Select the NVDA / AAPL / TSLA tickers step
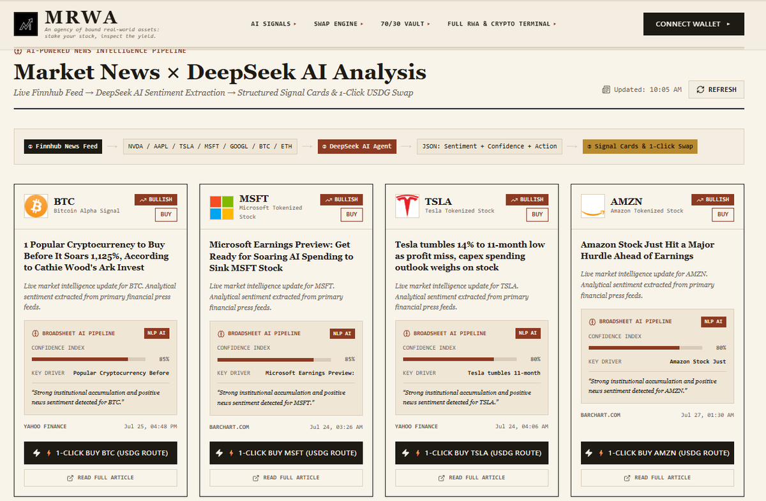 pyautogui.click(x=210, y=146)
